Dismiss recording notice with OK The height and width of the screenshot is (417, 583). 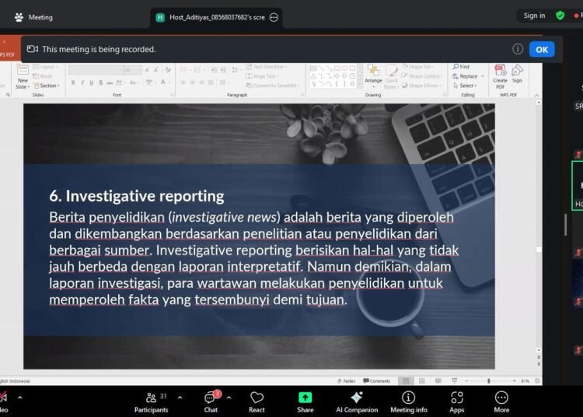tap(542, 49)
